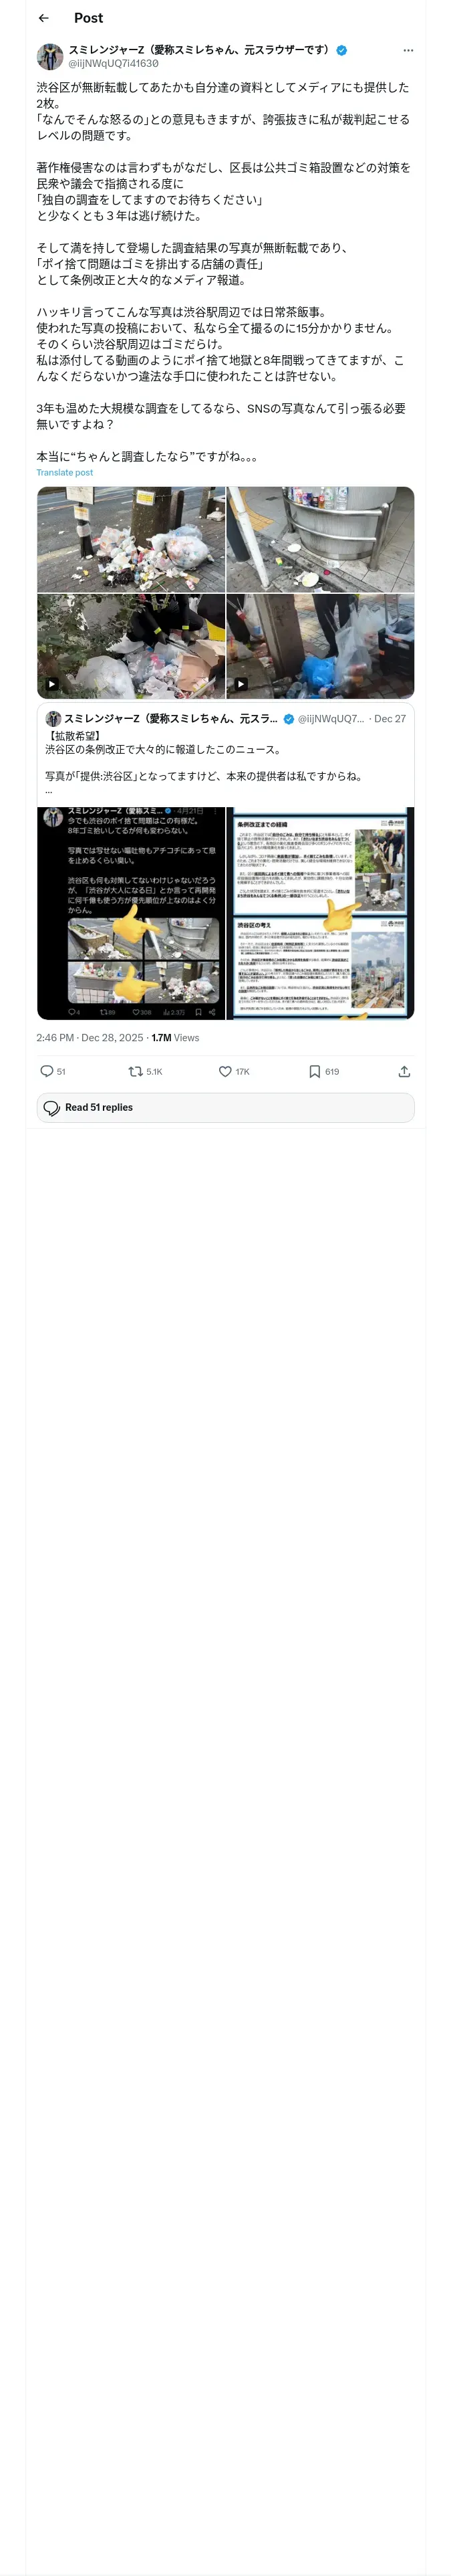Go back using the arrow icon

[43, 18]
